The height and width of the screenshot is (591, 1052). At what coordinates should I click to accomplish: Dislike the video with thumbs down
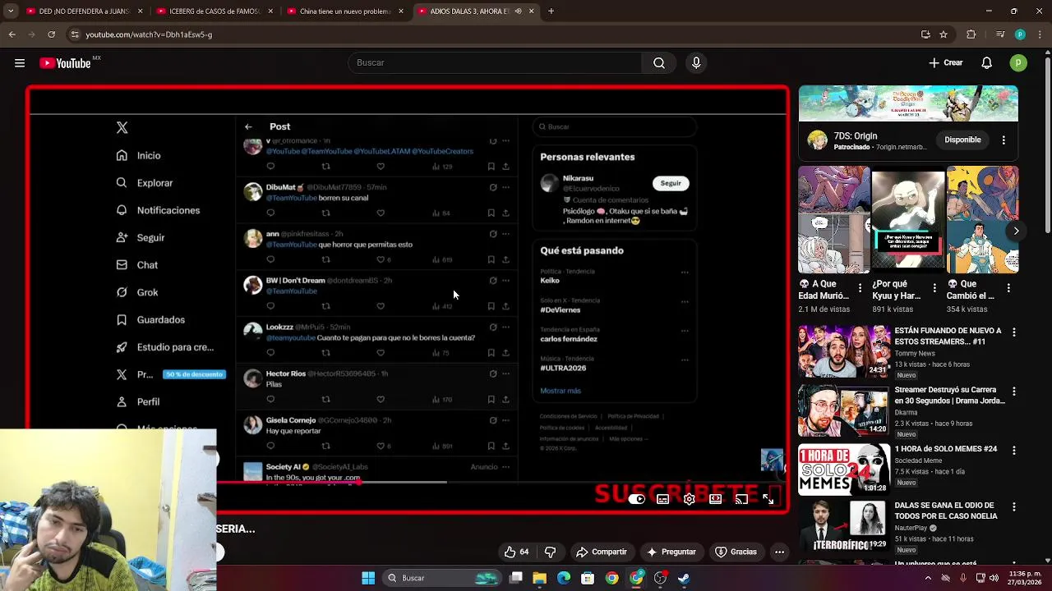coord(551,552)
